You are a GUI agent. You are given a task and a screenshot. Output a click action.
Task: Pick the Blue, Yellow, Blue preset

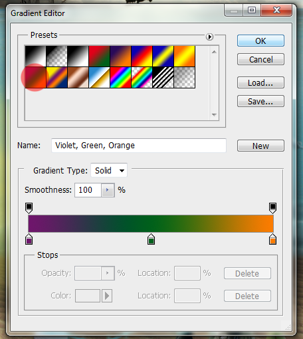(x=163, y=56)
